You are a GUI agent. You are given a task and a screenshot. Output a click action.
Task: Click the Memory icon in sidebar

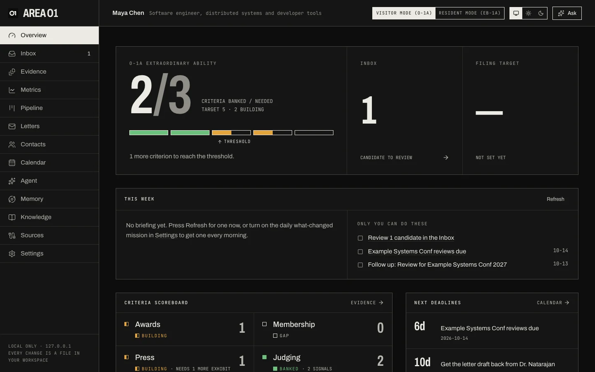[x=12, y=199]
